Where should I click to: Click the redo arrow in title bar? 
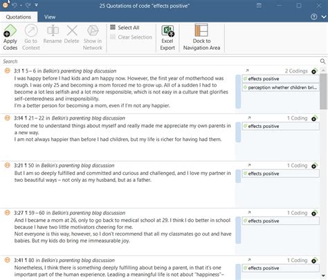point(28,5)
